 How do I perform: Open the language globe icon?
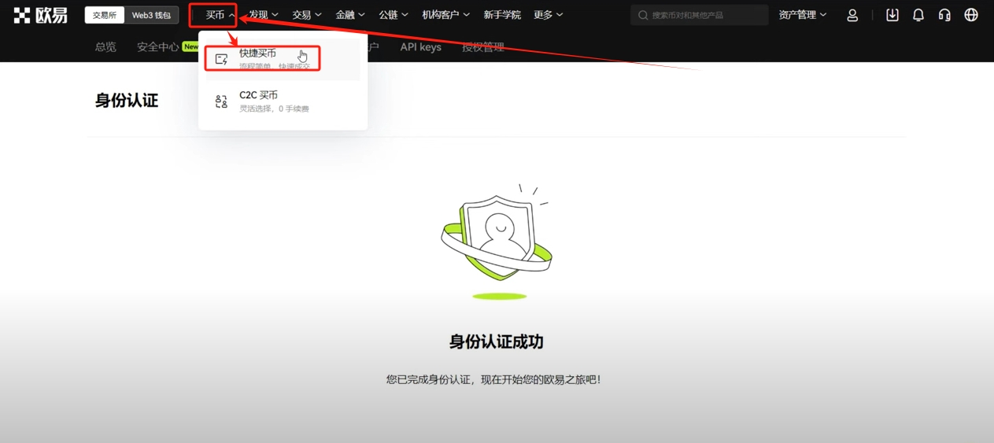tap(971, 15)
